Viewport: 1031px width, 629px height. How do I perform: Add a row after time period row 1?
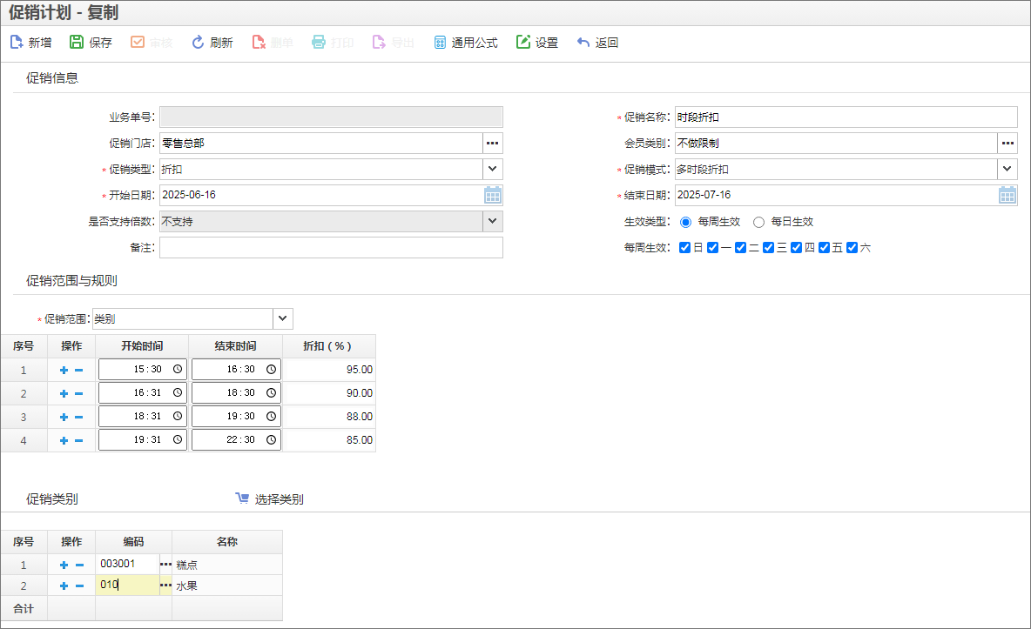click(64, 370)
